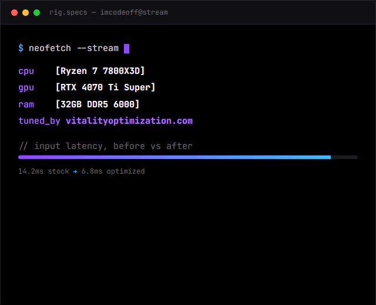Click the 14.2ms stock value
376x305 pixels.
point(43,171)
